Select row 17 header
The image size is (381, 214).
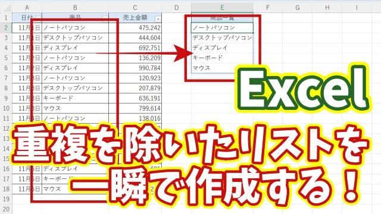point(6,179)
